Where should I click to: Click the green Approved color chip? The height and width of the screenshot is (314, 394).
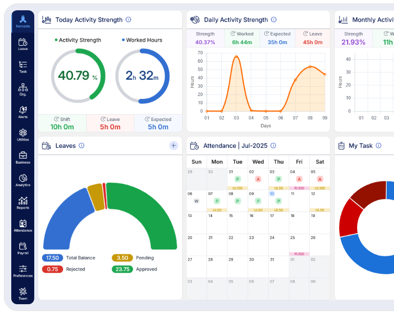click(x=122, y=269)
